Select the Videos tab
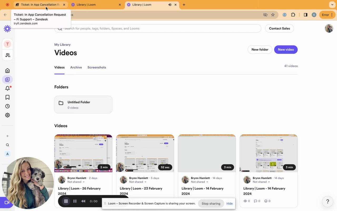The width and height of the screenshot is (337, 211). (60, 67)
